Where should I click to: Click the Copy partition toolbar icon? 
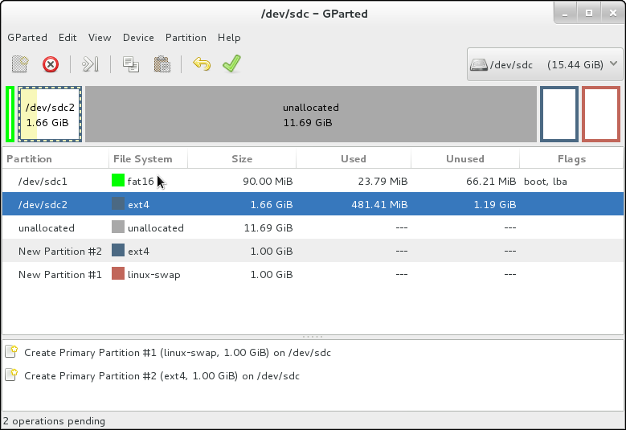tap(130, 64)
